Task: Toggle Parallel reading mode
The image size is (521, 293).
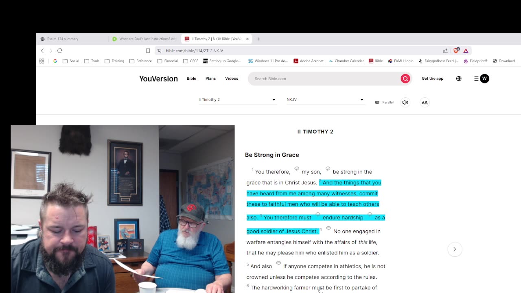Action: 384,103
